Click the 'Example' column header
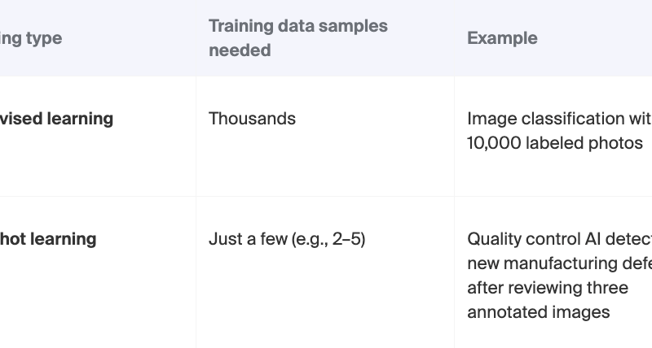Image resolution: width=652 pixels, height=348 pixels. [502, 38]
